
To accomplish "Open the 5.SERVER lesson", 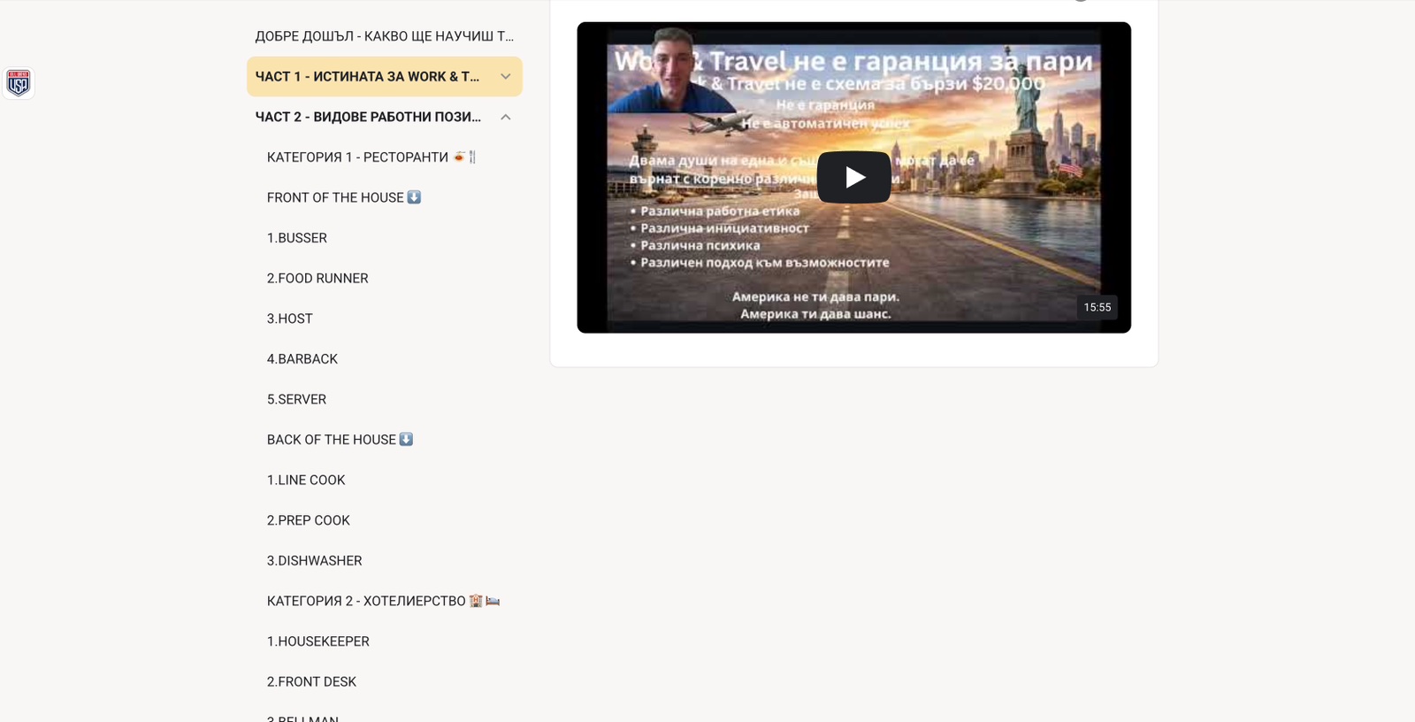I will [297, 399].
